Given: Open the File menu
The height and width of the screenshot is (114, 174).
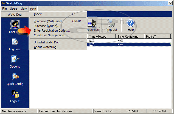Looking at the screenshot, I should pyautogui.click(x=4, y=9).
